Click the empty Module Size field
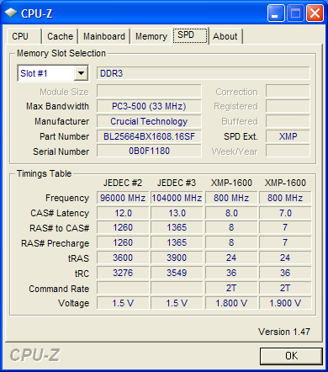Screen dimensions: 328x372 [149, 91]
